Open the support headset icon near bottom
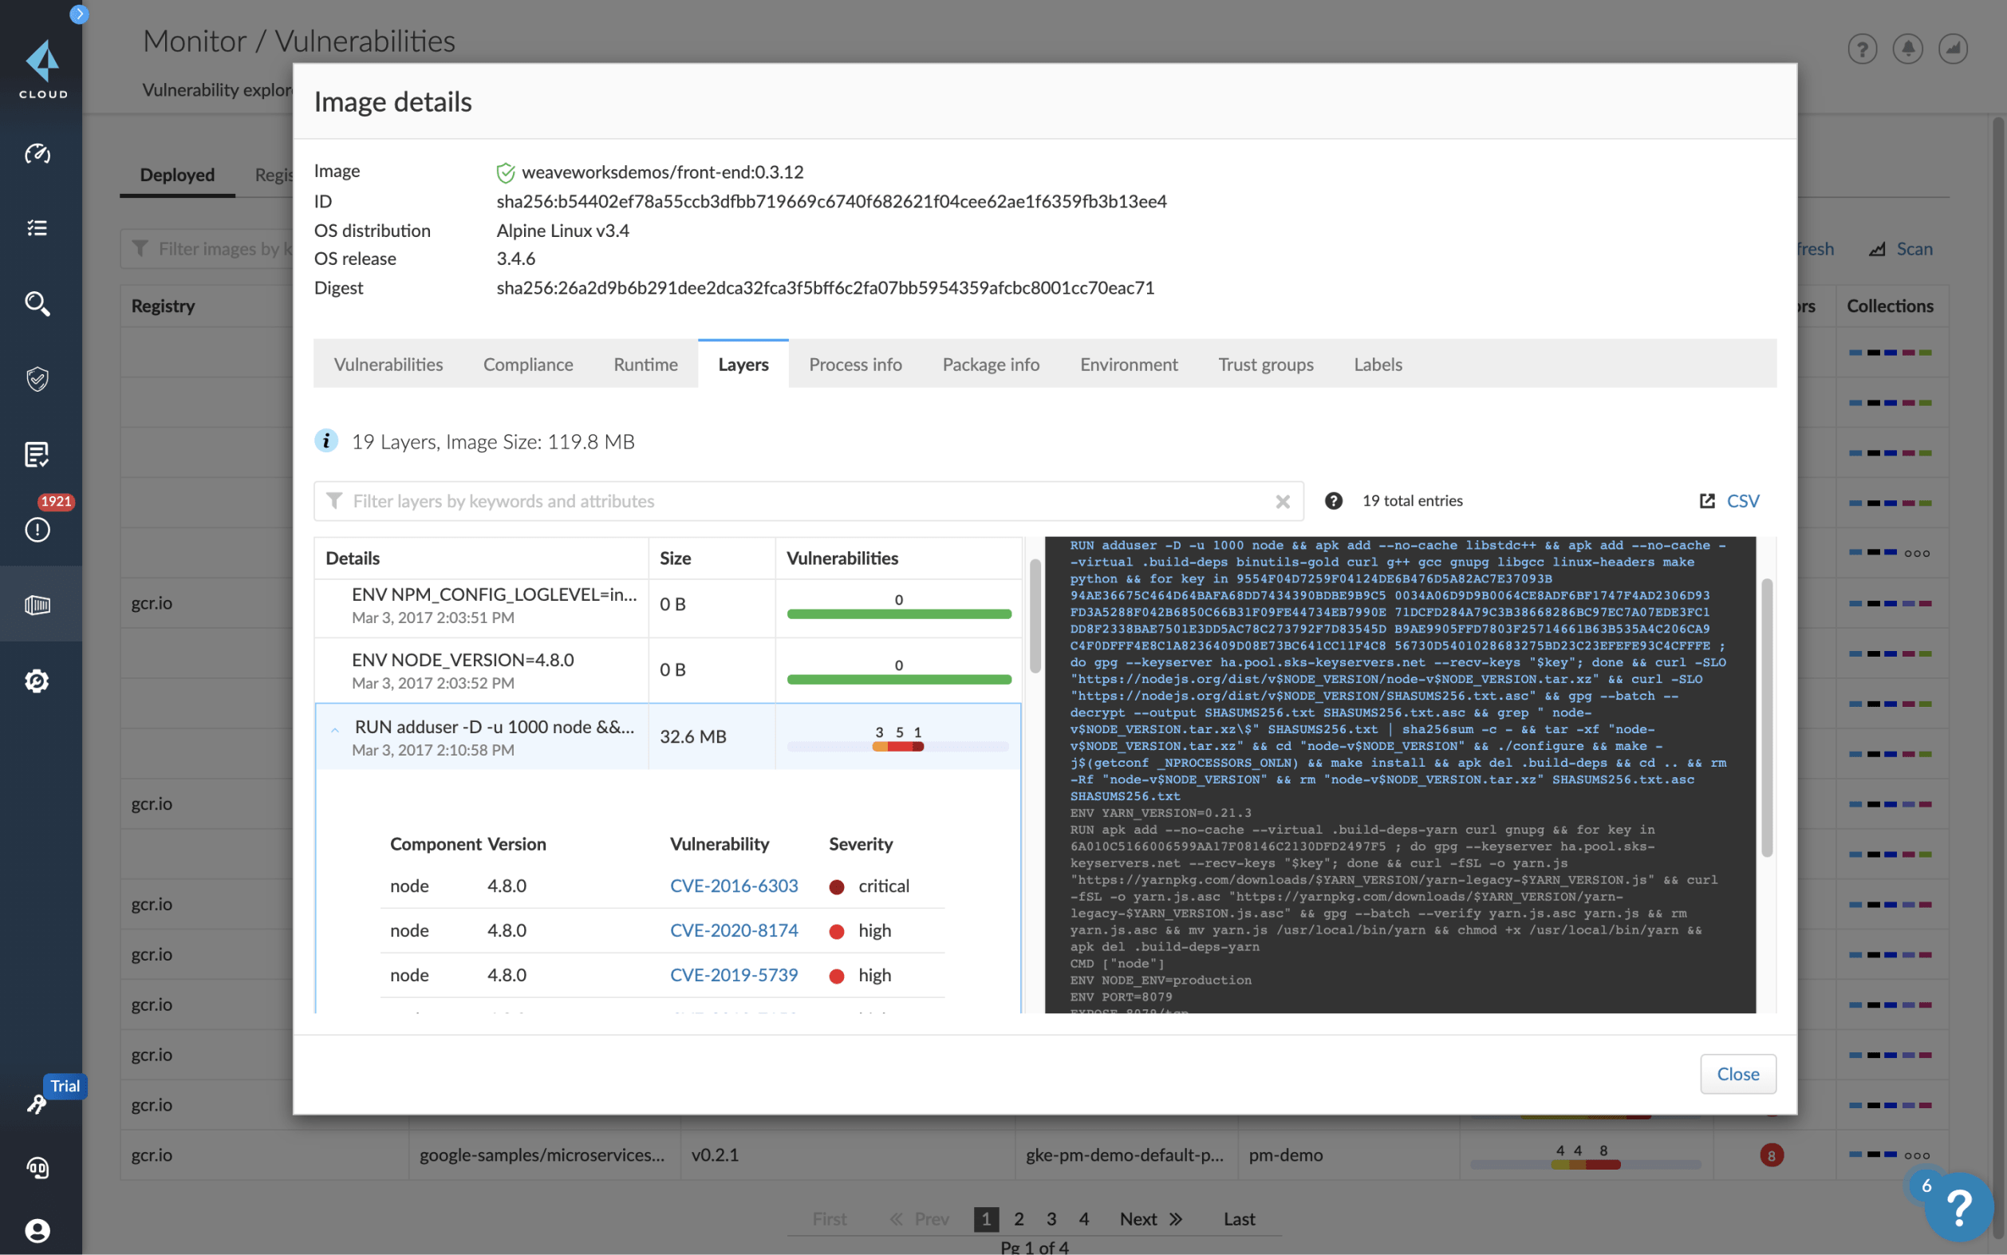 coord(38,1168)
